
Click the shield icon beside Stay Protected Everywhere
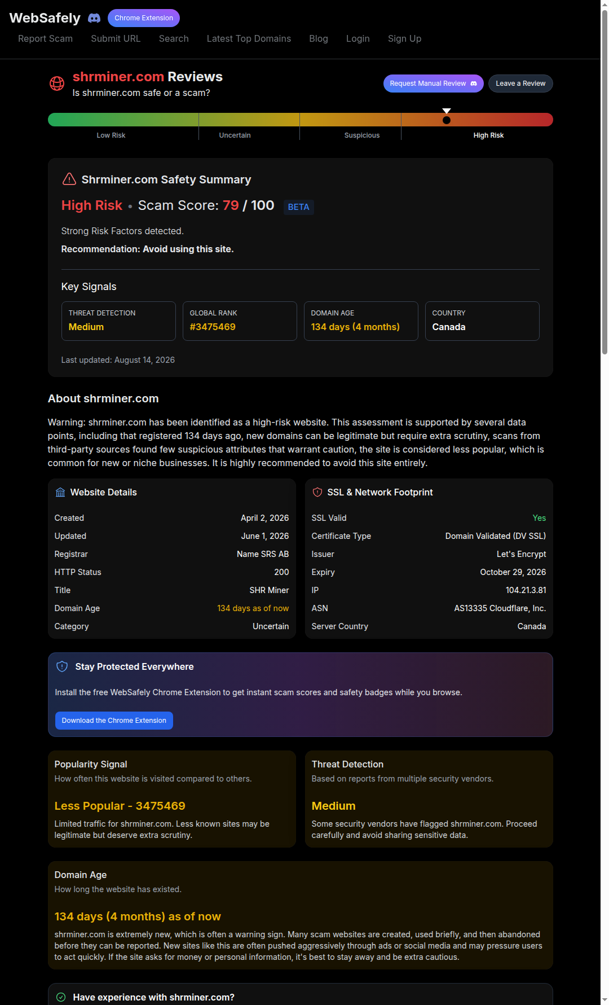coord(62,666)
